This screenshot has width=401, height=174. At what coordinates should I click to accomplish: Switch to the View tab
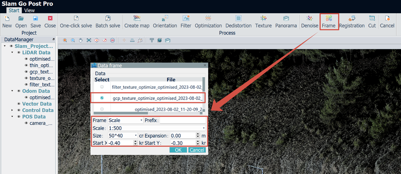pyautogui.click(x=29, y=10)
